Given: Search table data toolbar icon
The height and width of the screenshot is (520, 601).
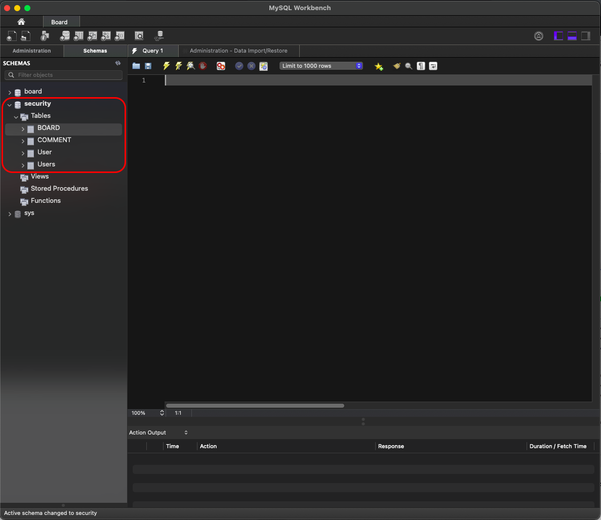Looking at the screenshot, I should [x=139, y=36].
